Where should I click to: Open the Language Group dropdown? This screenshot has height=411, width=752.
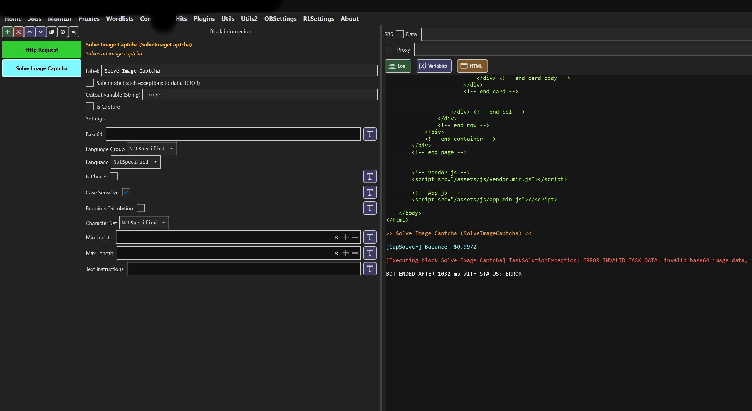[152, 149]
